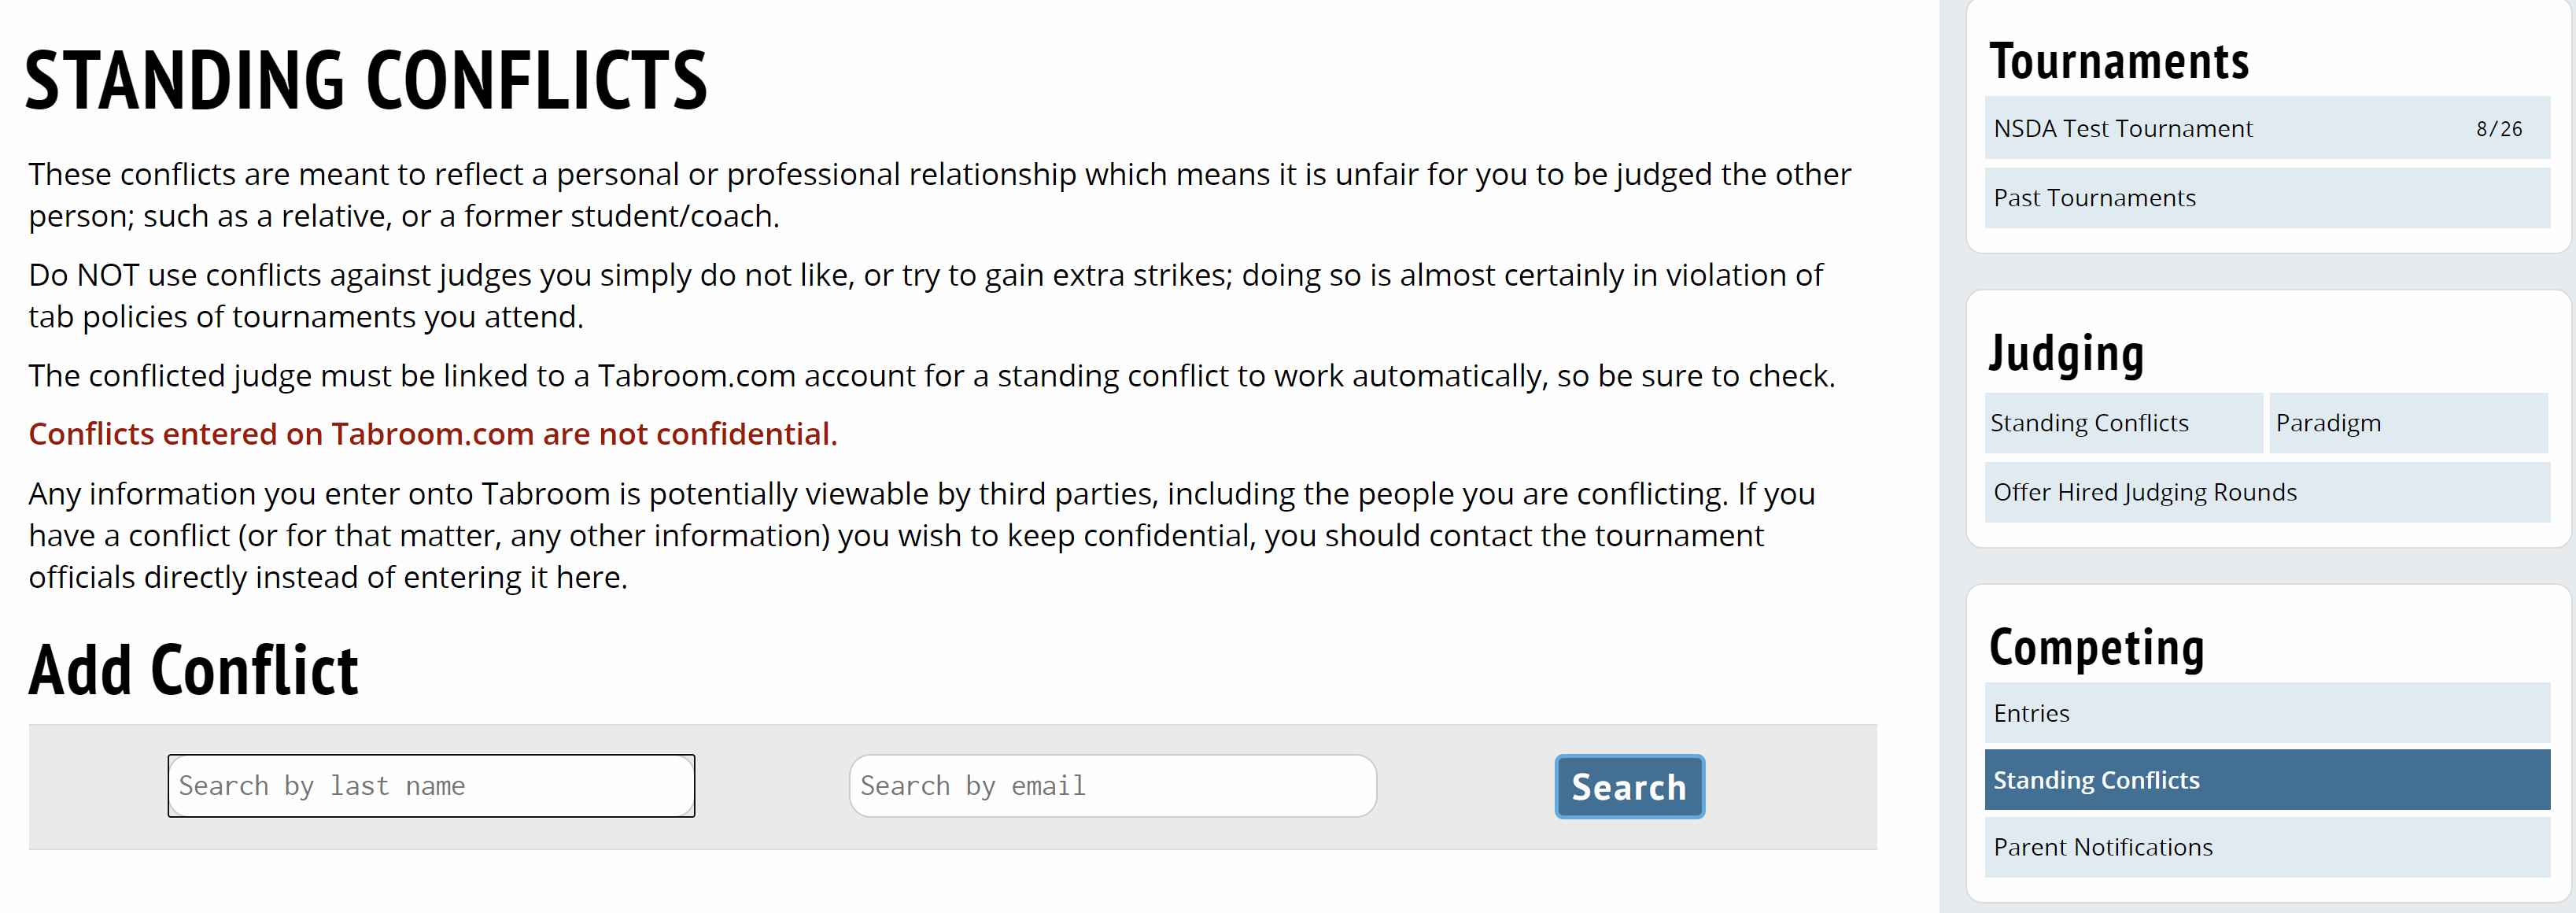Go to the Paradigm page
The height and width of the screenshot is (913, 2576).
coord(2328,423)
